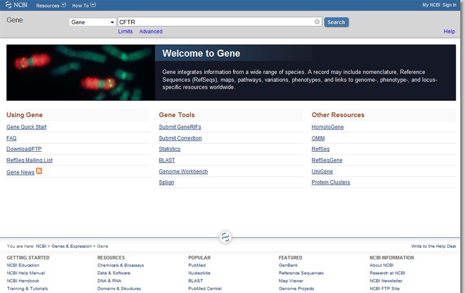The width and height of the screenshot is (465, 293).
Task: Open Submit GeneRIFs
Action: pos(180,127)
